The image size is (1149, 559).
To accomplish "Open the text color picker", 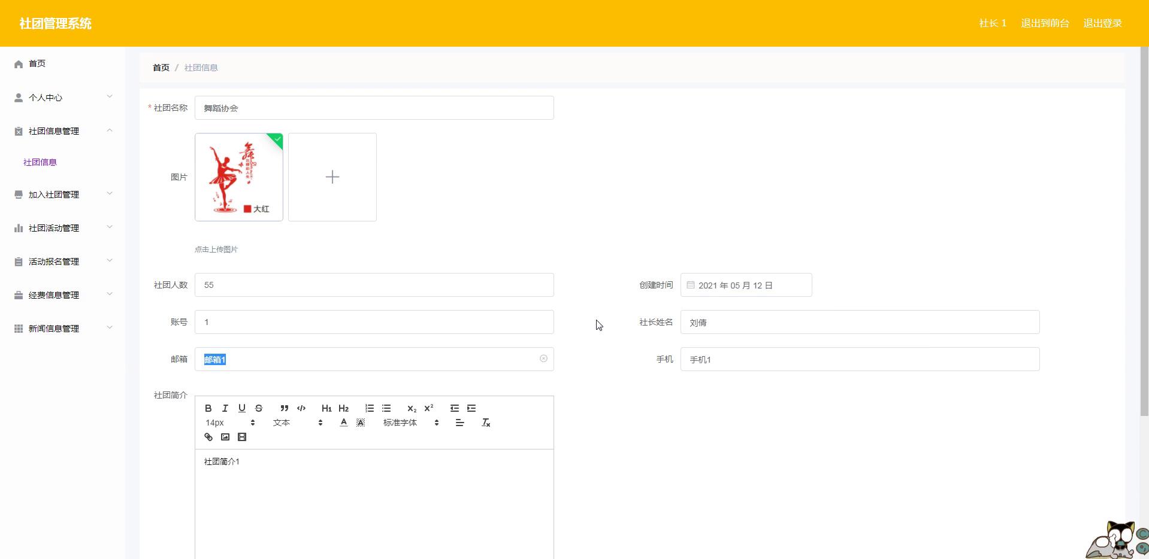I will [x=344, y=423].
